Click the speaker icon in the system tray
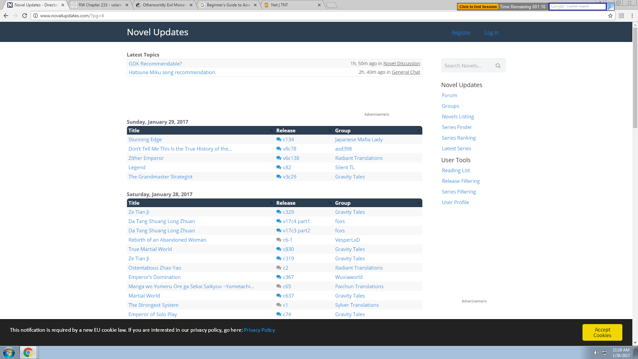This screenshot has height=359, width=638. [597, 353]
